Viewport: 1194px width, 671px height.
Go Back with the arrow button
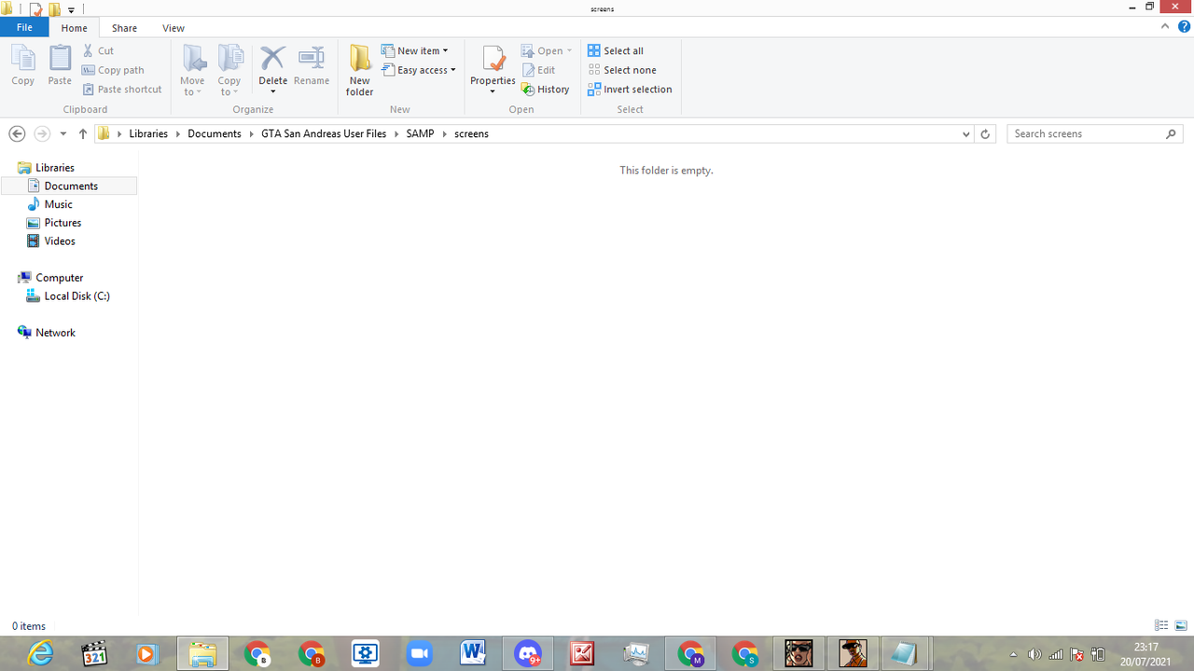point(17,134)
